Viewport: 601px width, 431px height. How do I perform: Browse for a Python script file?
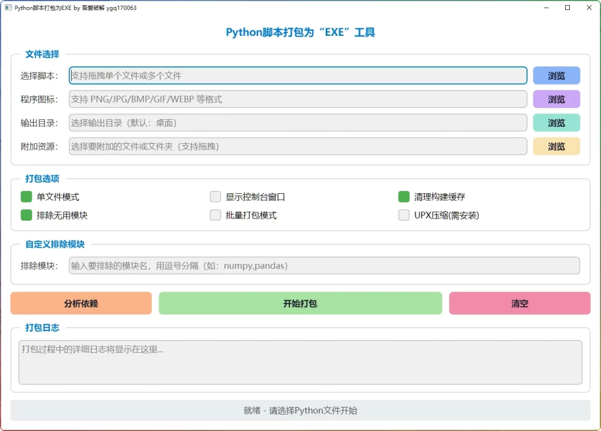[x=556, y=75]
